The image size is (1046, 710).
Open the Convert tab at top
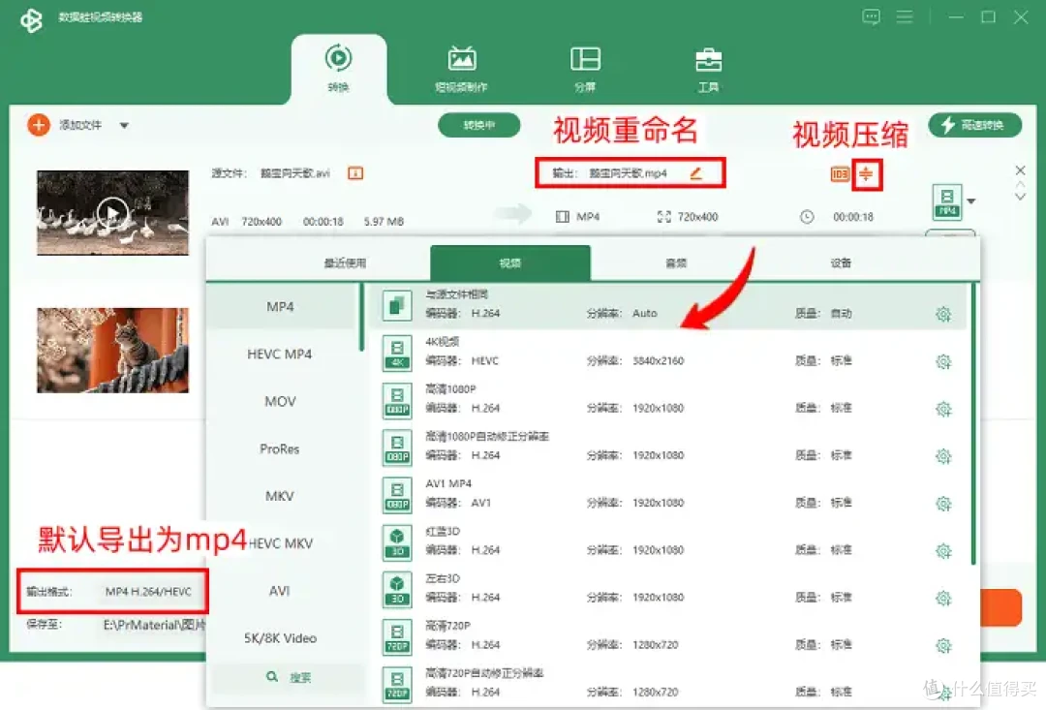[x=338, y=69]
